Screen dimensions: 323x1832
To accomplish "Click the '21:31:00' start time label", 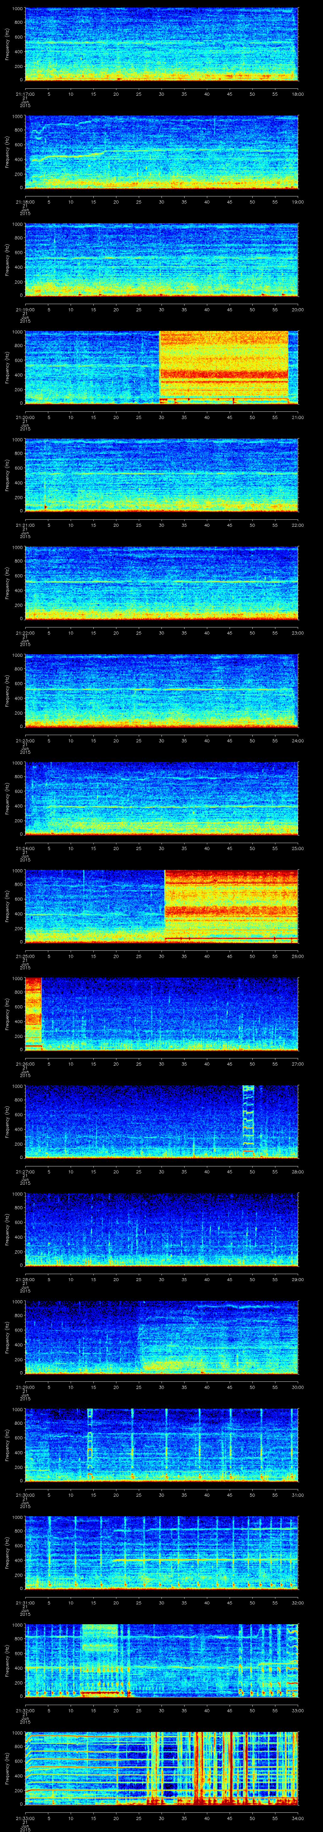I will click(25, 1602).
